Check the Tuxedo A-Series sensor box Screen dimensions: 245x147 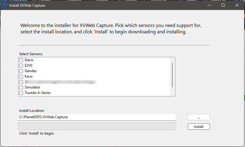pos(21,93)
